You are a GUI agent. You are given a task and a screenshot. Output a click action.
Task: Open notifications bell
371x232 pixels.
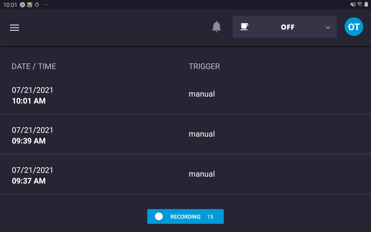[217, 27]
